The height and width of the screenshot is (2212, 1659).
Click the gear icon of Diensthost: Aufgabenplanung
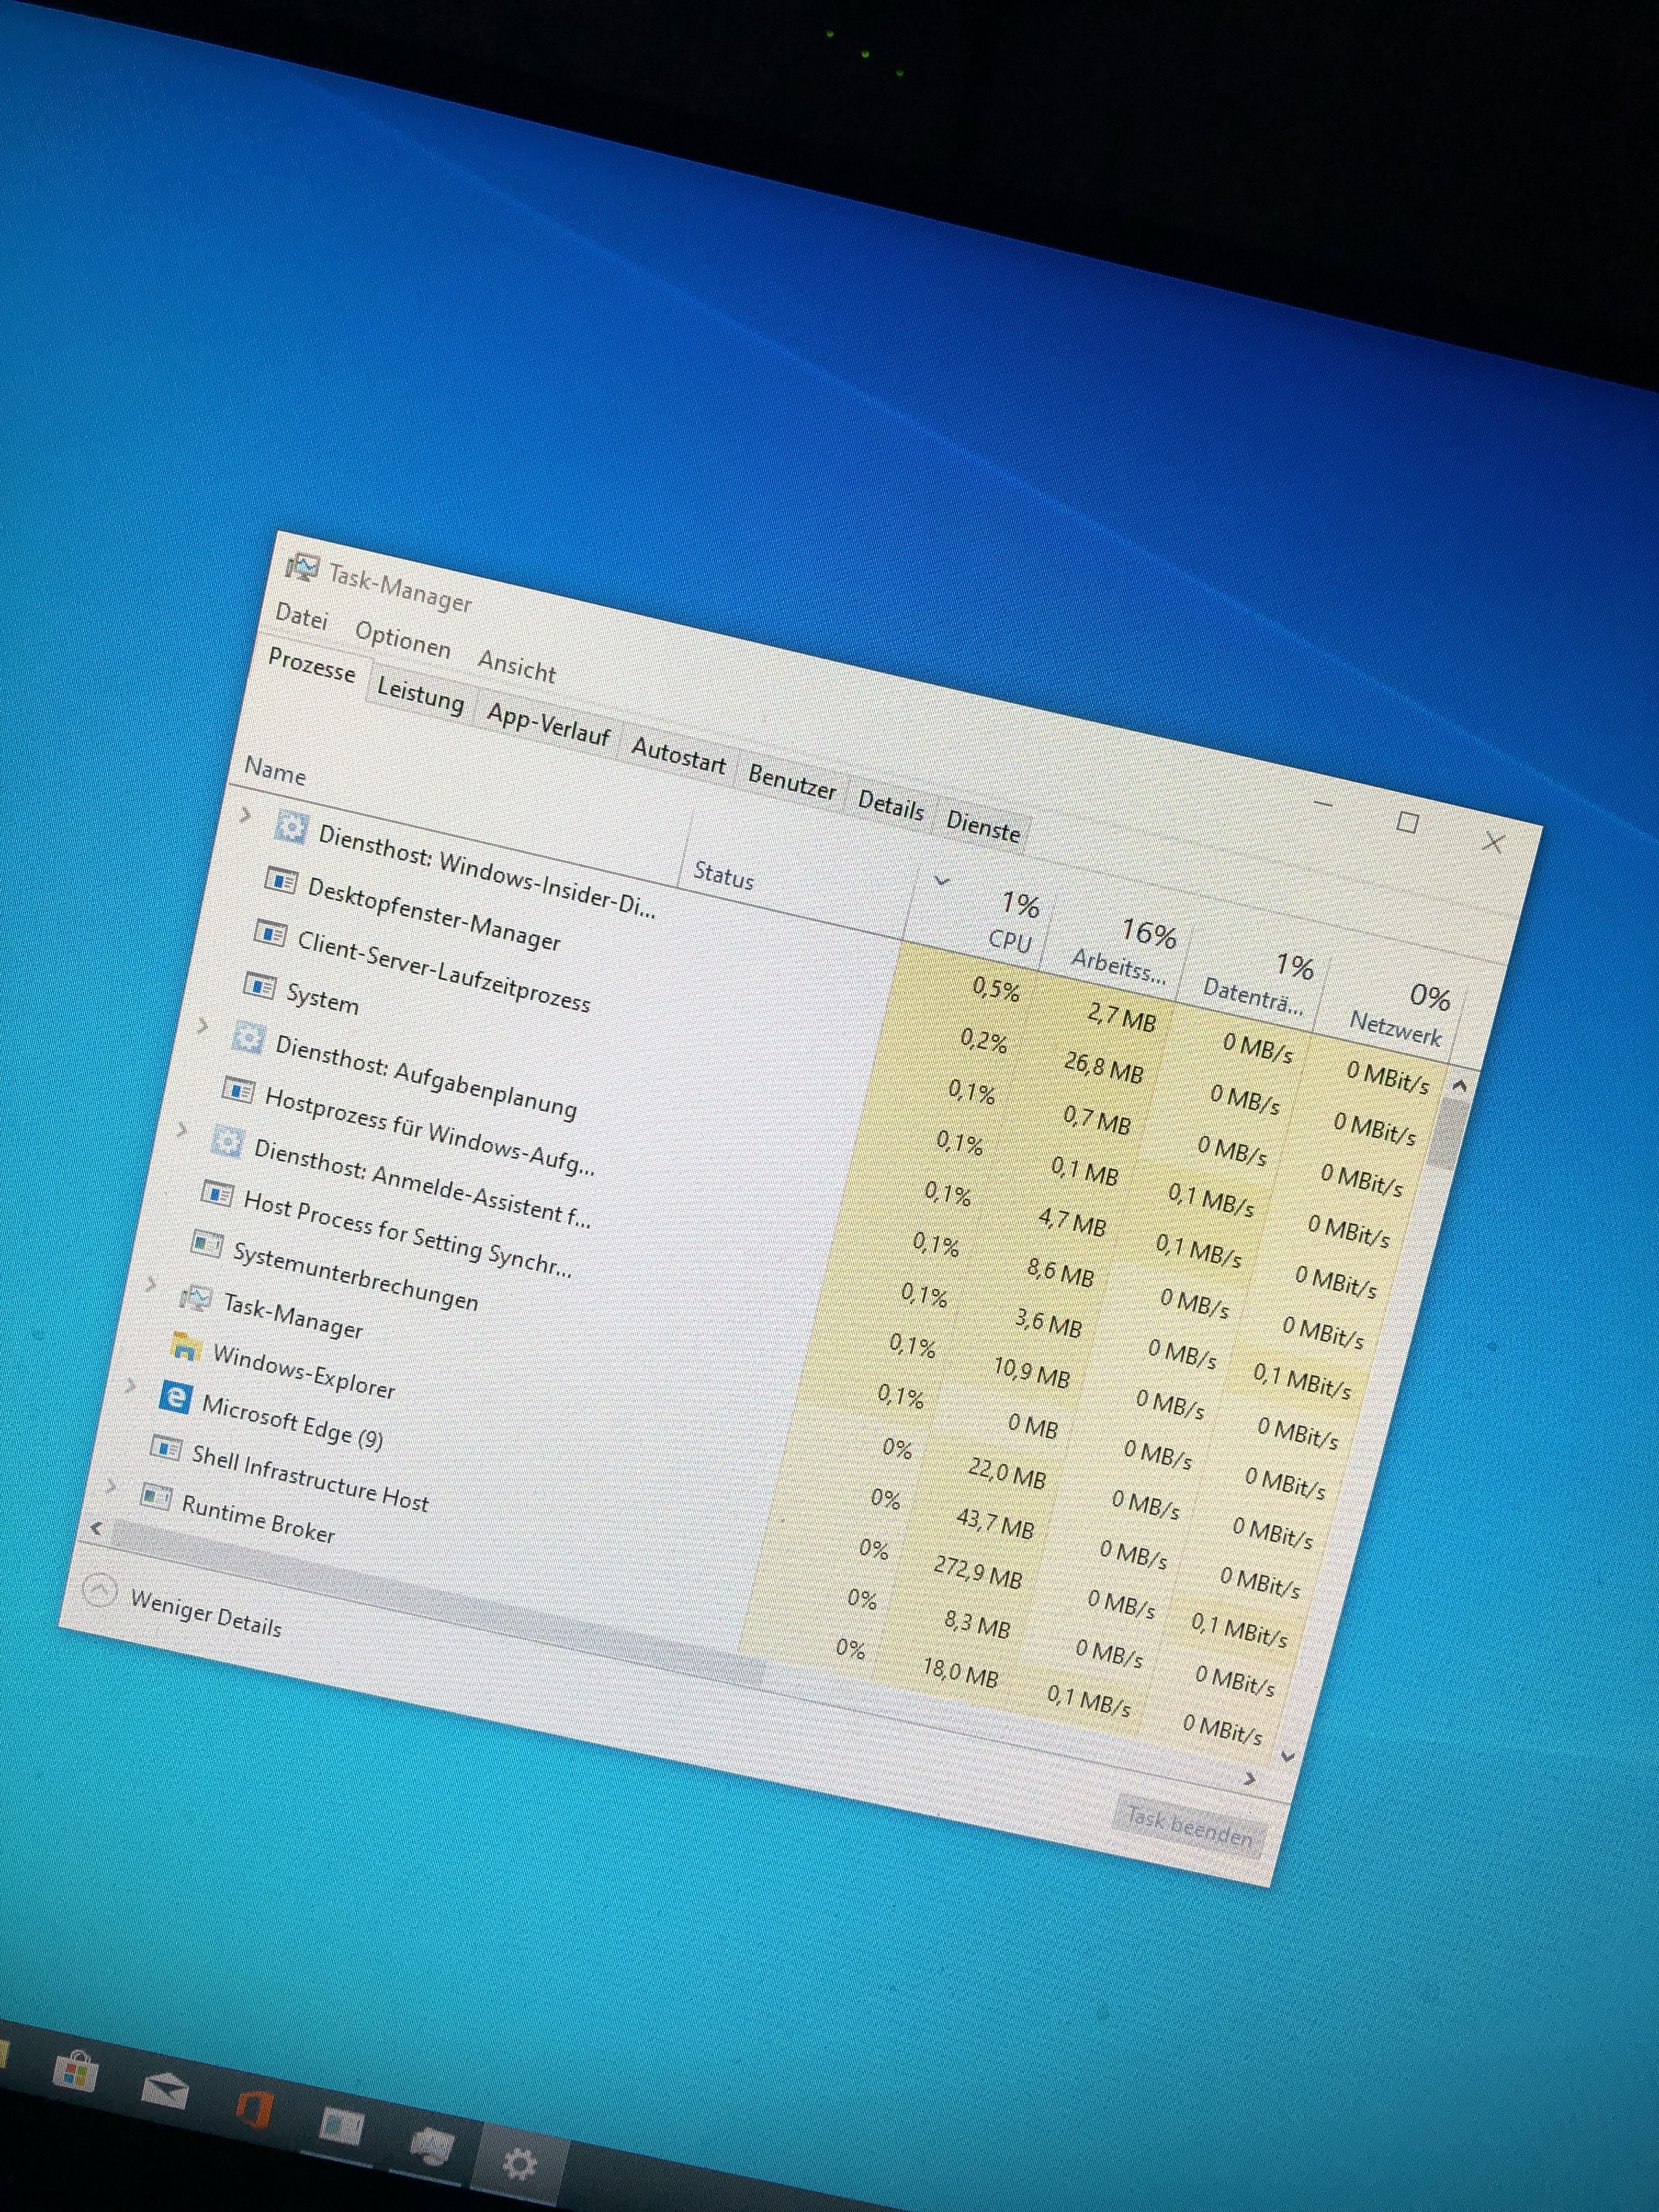[x=248, y=1037]
